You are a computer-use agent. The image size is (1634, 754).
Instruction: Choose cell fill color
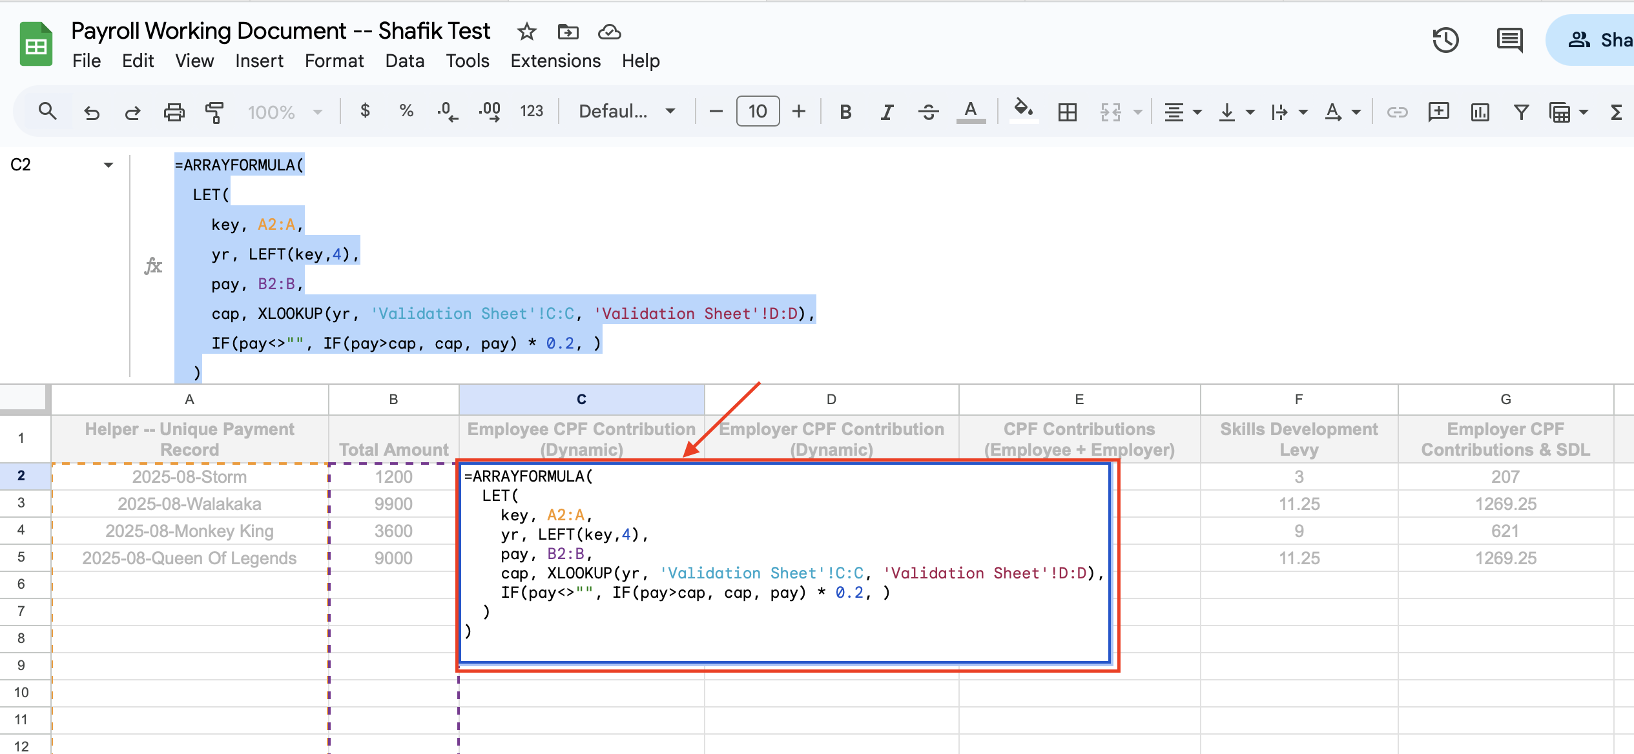pyautogui.click(x=1023, y=110)
